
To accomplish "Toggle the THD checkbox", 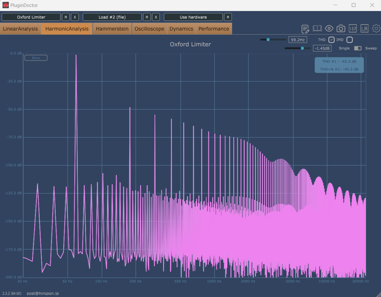I will [332, 39].
